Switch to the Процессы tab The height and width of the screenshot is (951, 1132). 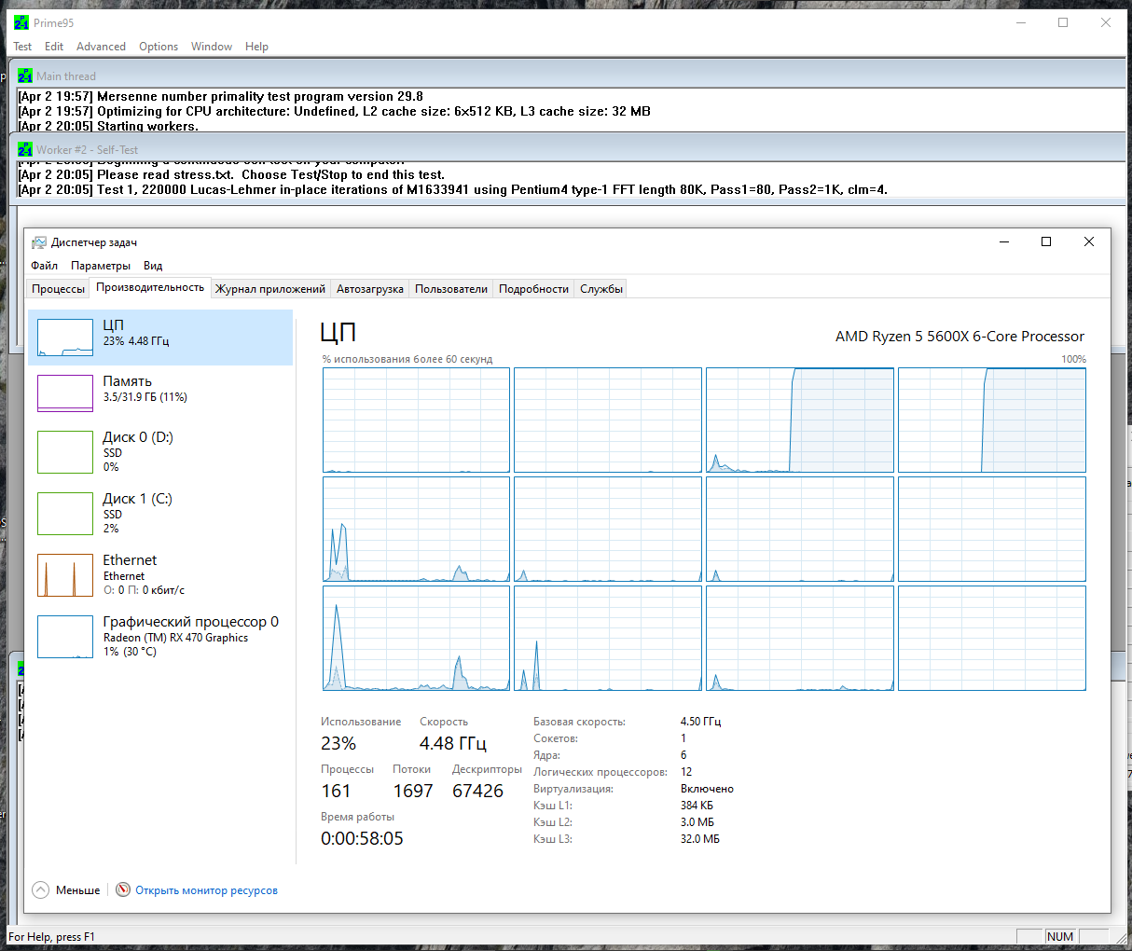[x=58, y=289]
